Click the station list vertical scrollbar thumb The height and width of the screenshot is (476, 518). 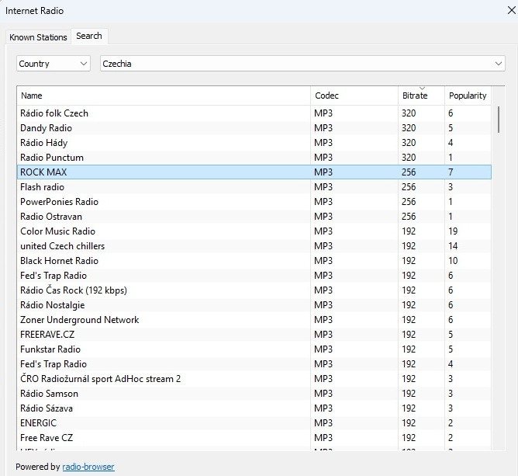[x=498, y=120]
